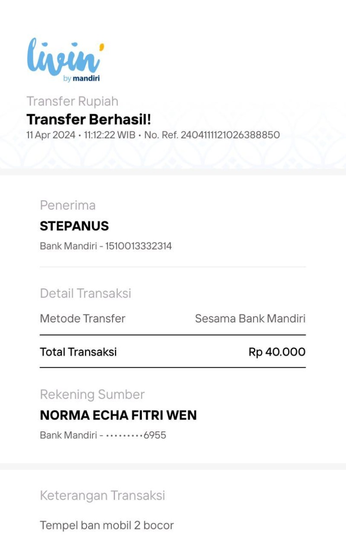Click the 'Rekening Sumber' section label

92,394
